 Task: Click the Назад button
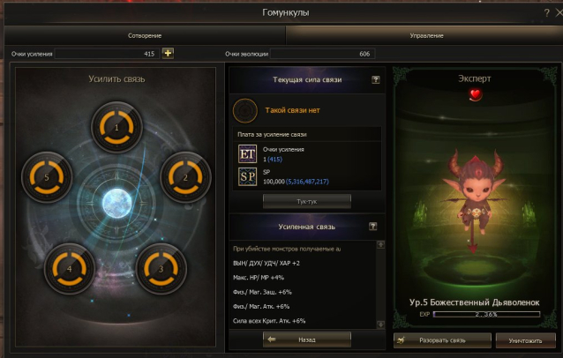point(307,339)
